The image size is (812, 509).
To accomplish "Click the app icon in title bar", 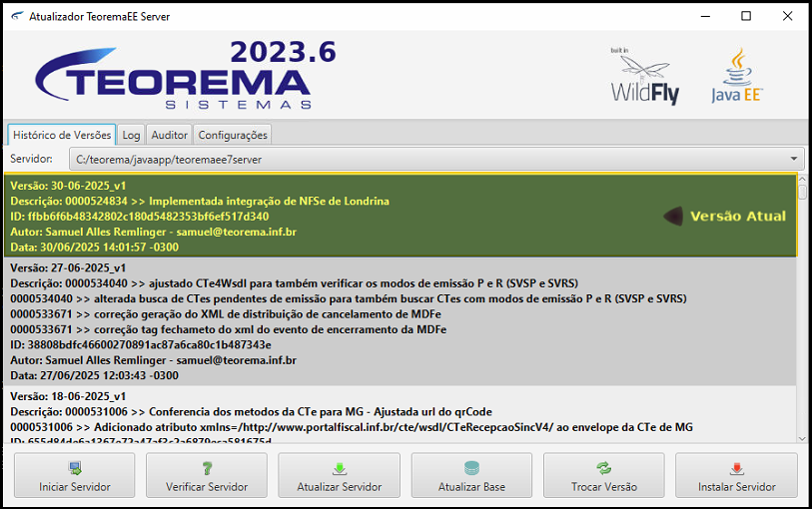I will [x=17, y=16].
